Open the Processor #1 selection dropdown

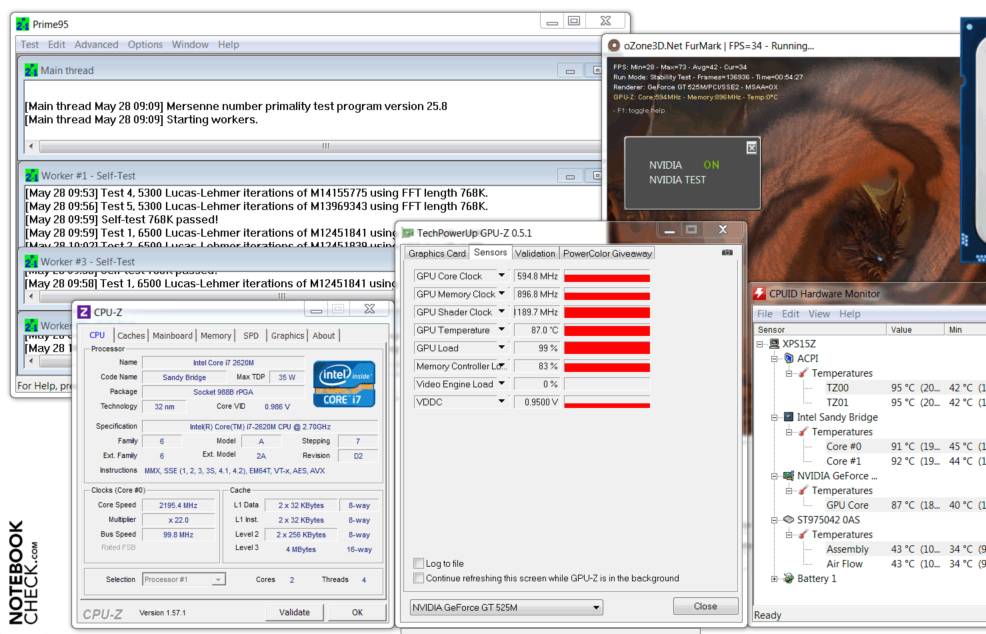coord(185,579)
